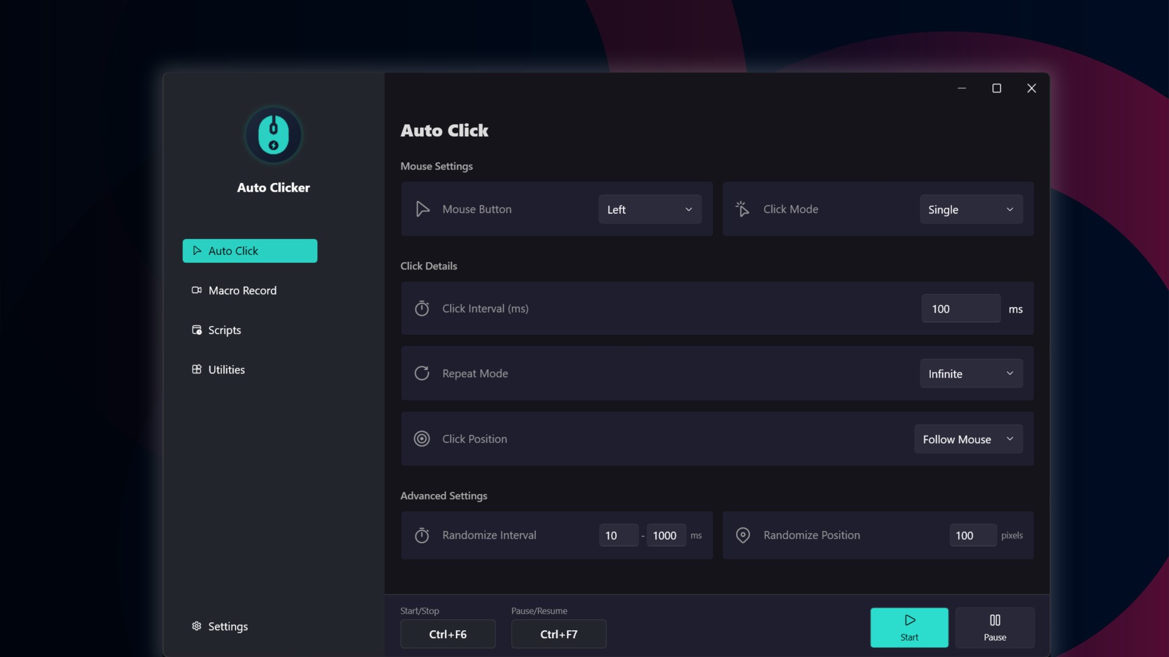The height and width of the screenshot is (657, 1169).
Task: Click the Auto Clicker app title text
Action: (x=273, y=187)
